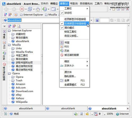Click the 完成 status bar globe icon
The image size is (132, 118).
(11, 114)
